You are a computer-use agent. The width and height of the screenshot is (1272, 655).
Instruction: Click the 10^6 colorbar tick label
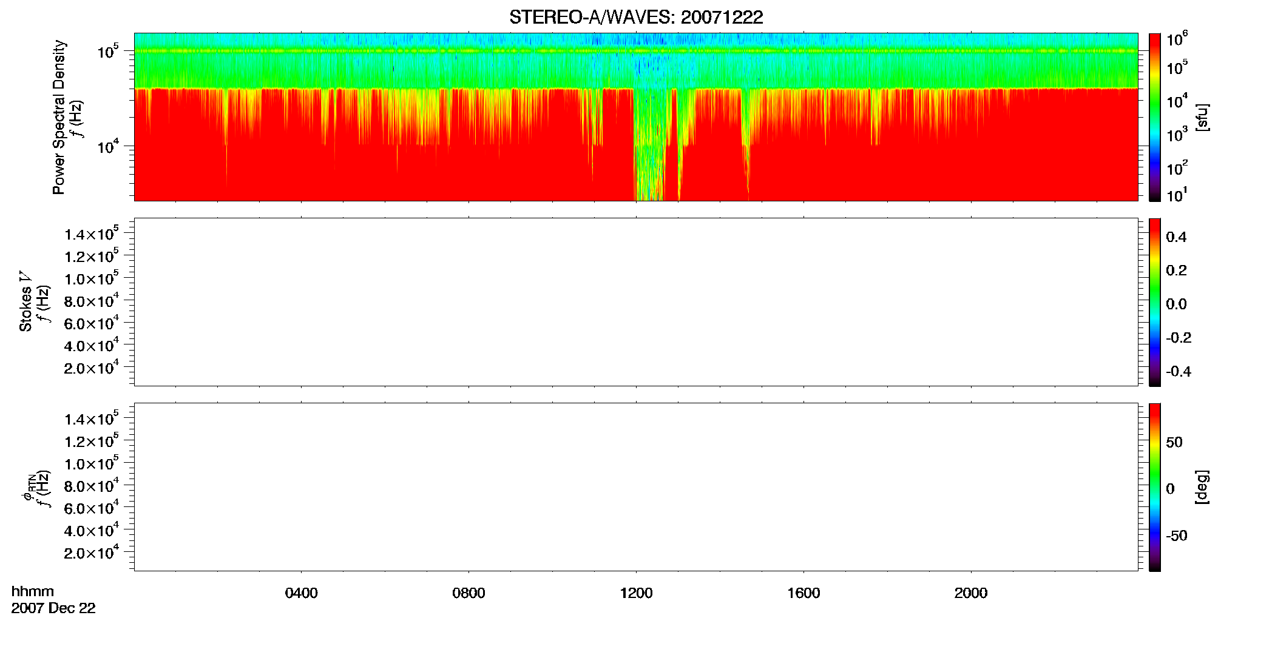1177,39
